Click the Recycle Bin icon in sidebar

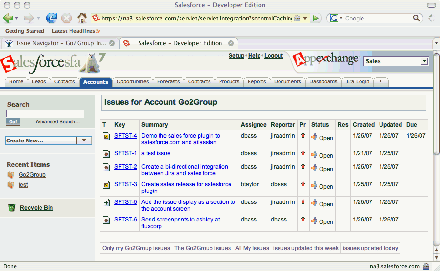click(12, 208)
